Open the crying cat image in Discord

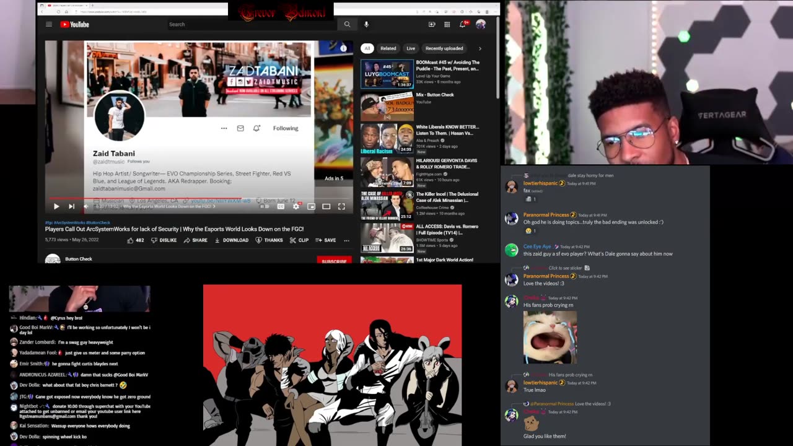point(550,337)
